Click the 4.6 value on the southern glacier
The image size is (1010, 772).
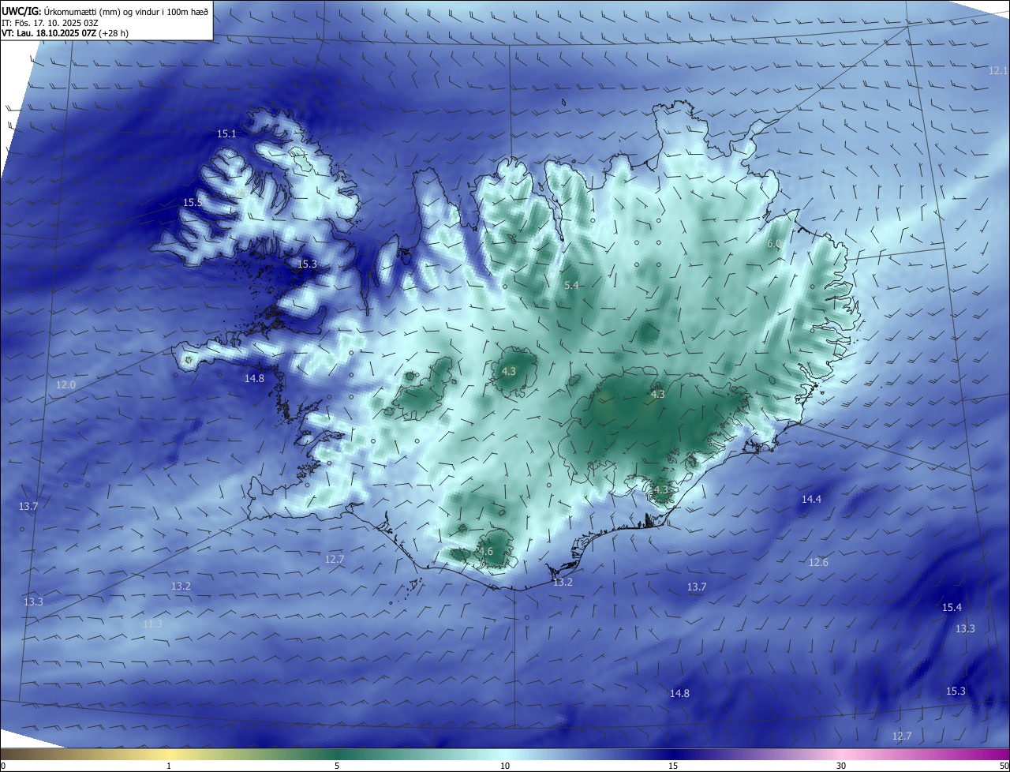pyautogui.click(x=486, y=552)
